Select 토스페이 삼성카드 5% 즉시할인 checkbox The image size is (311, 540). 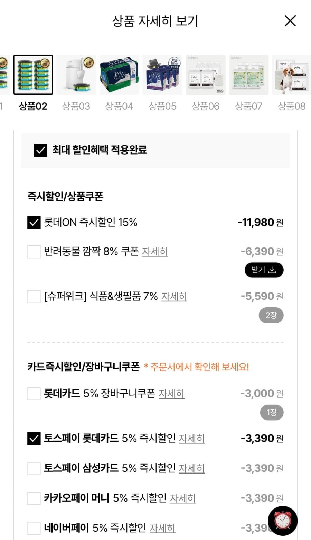click(x=34, y=468)
